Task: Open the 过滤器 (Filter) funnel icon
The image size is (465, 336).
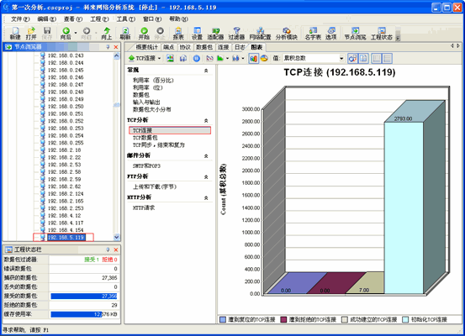Action: (236, 34)
